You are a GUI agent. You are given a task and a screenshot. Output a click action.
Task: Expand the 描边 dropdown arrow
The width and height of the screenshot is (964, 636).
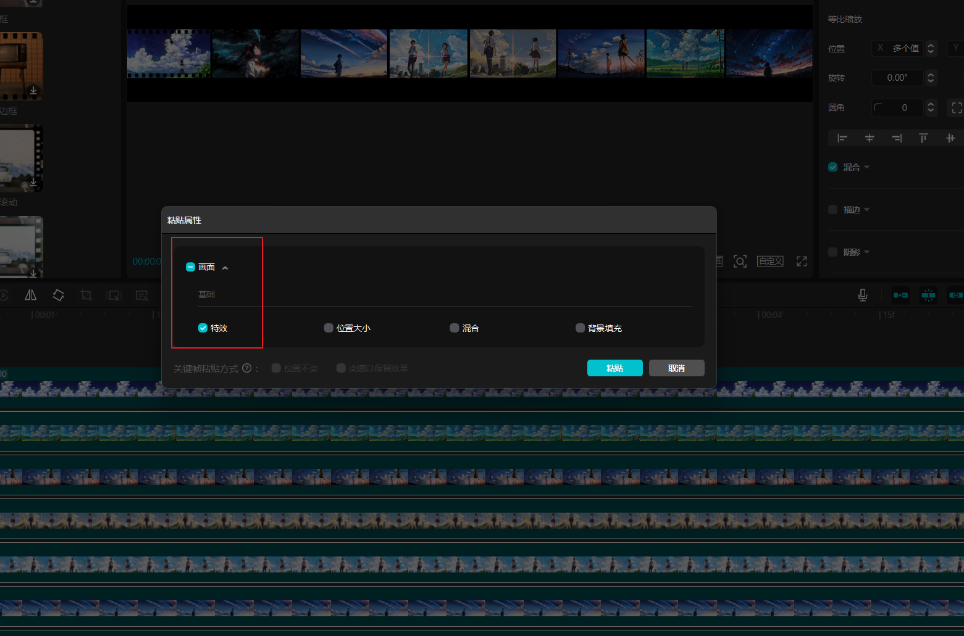[x=866, y=210]
